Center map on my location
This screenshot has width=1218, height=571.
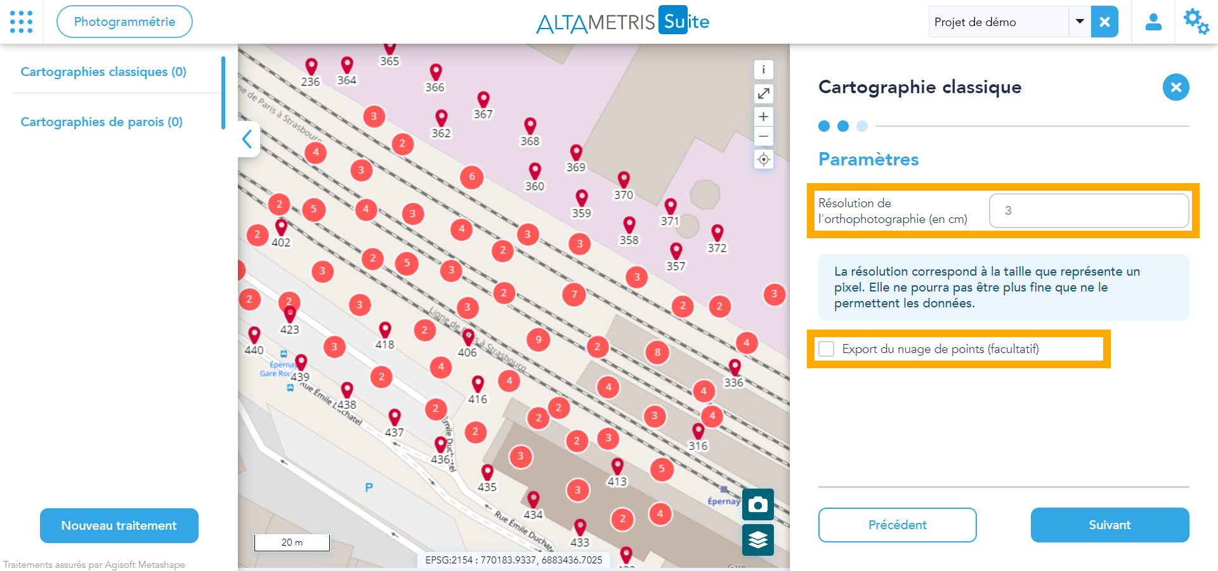pos(763,159)
